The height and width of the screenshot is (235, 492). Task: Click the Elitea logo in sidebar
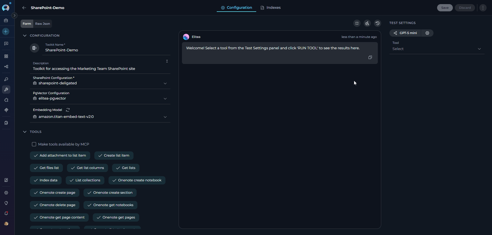(x=6, y=8)
